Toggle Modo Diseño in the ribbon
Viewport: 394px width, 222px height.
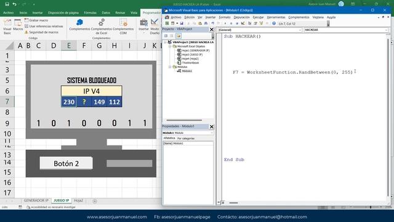(x=155, y=26)
